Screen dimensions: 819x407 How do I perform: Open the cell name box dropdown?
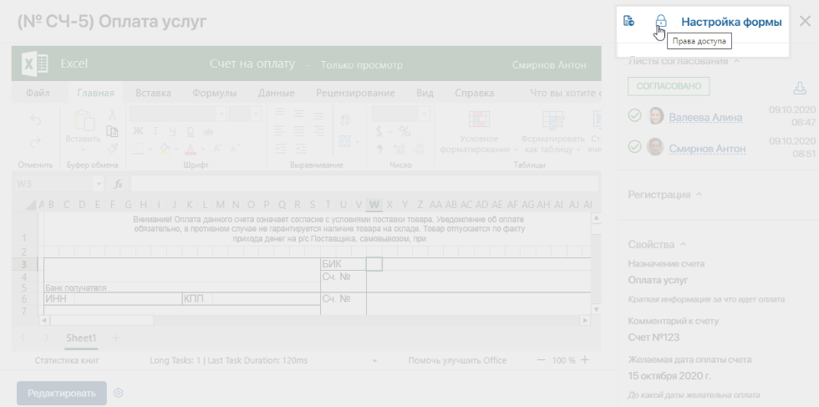[99, 184]
